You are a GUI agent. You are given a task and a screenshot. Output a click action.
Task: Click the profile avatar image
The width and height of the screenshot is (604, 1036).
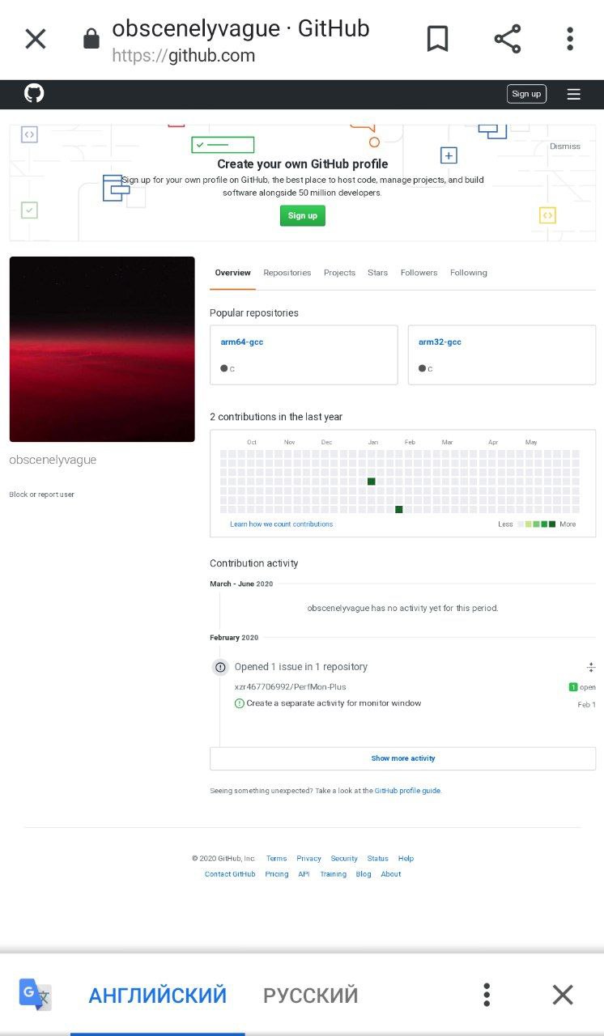tap(102, 349)
